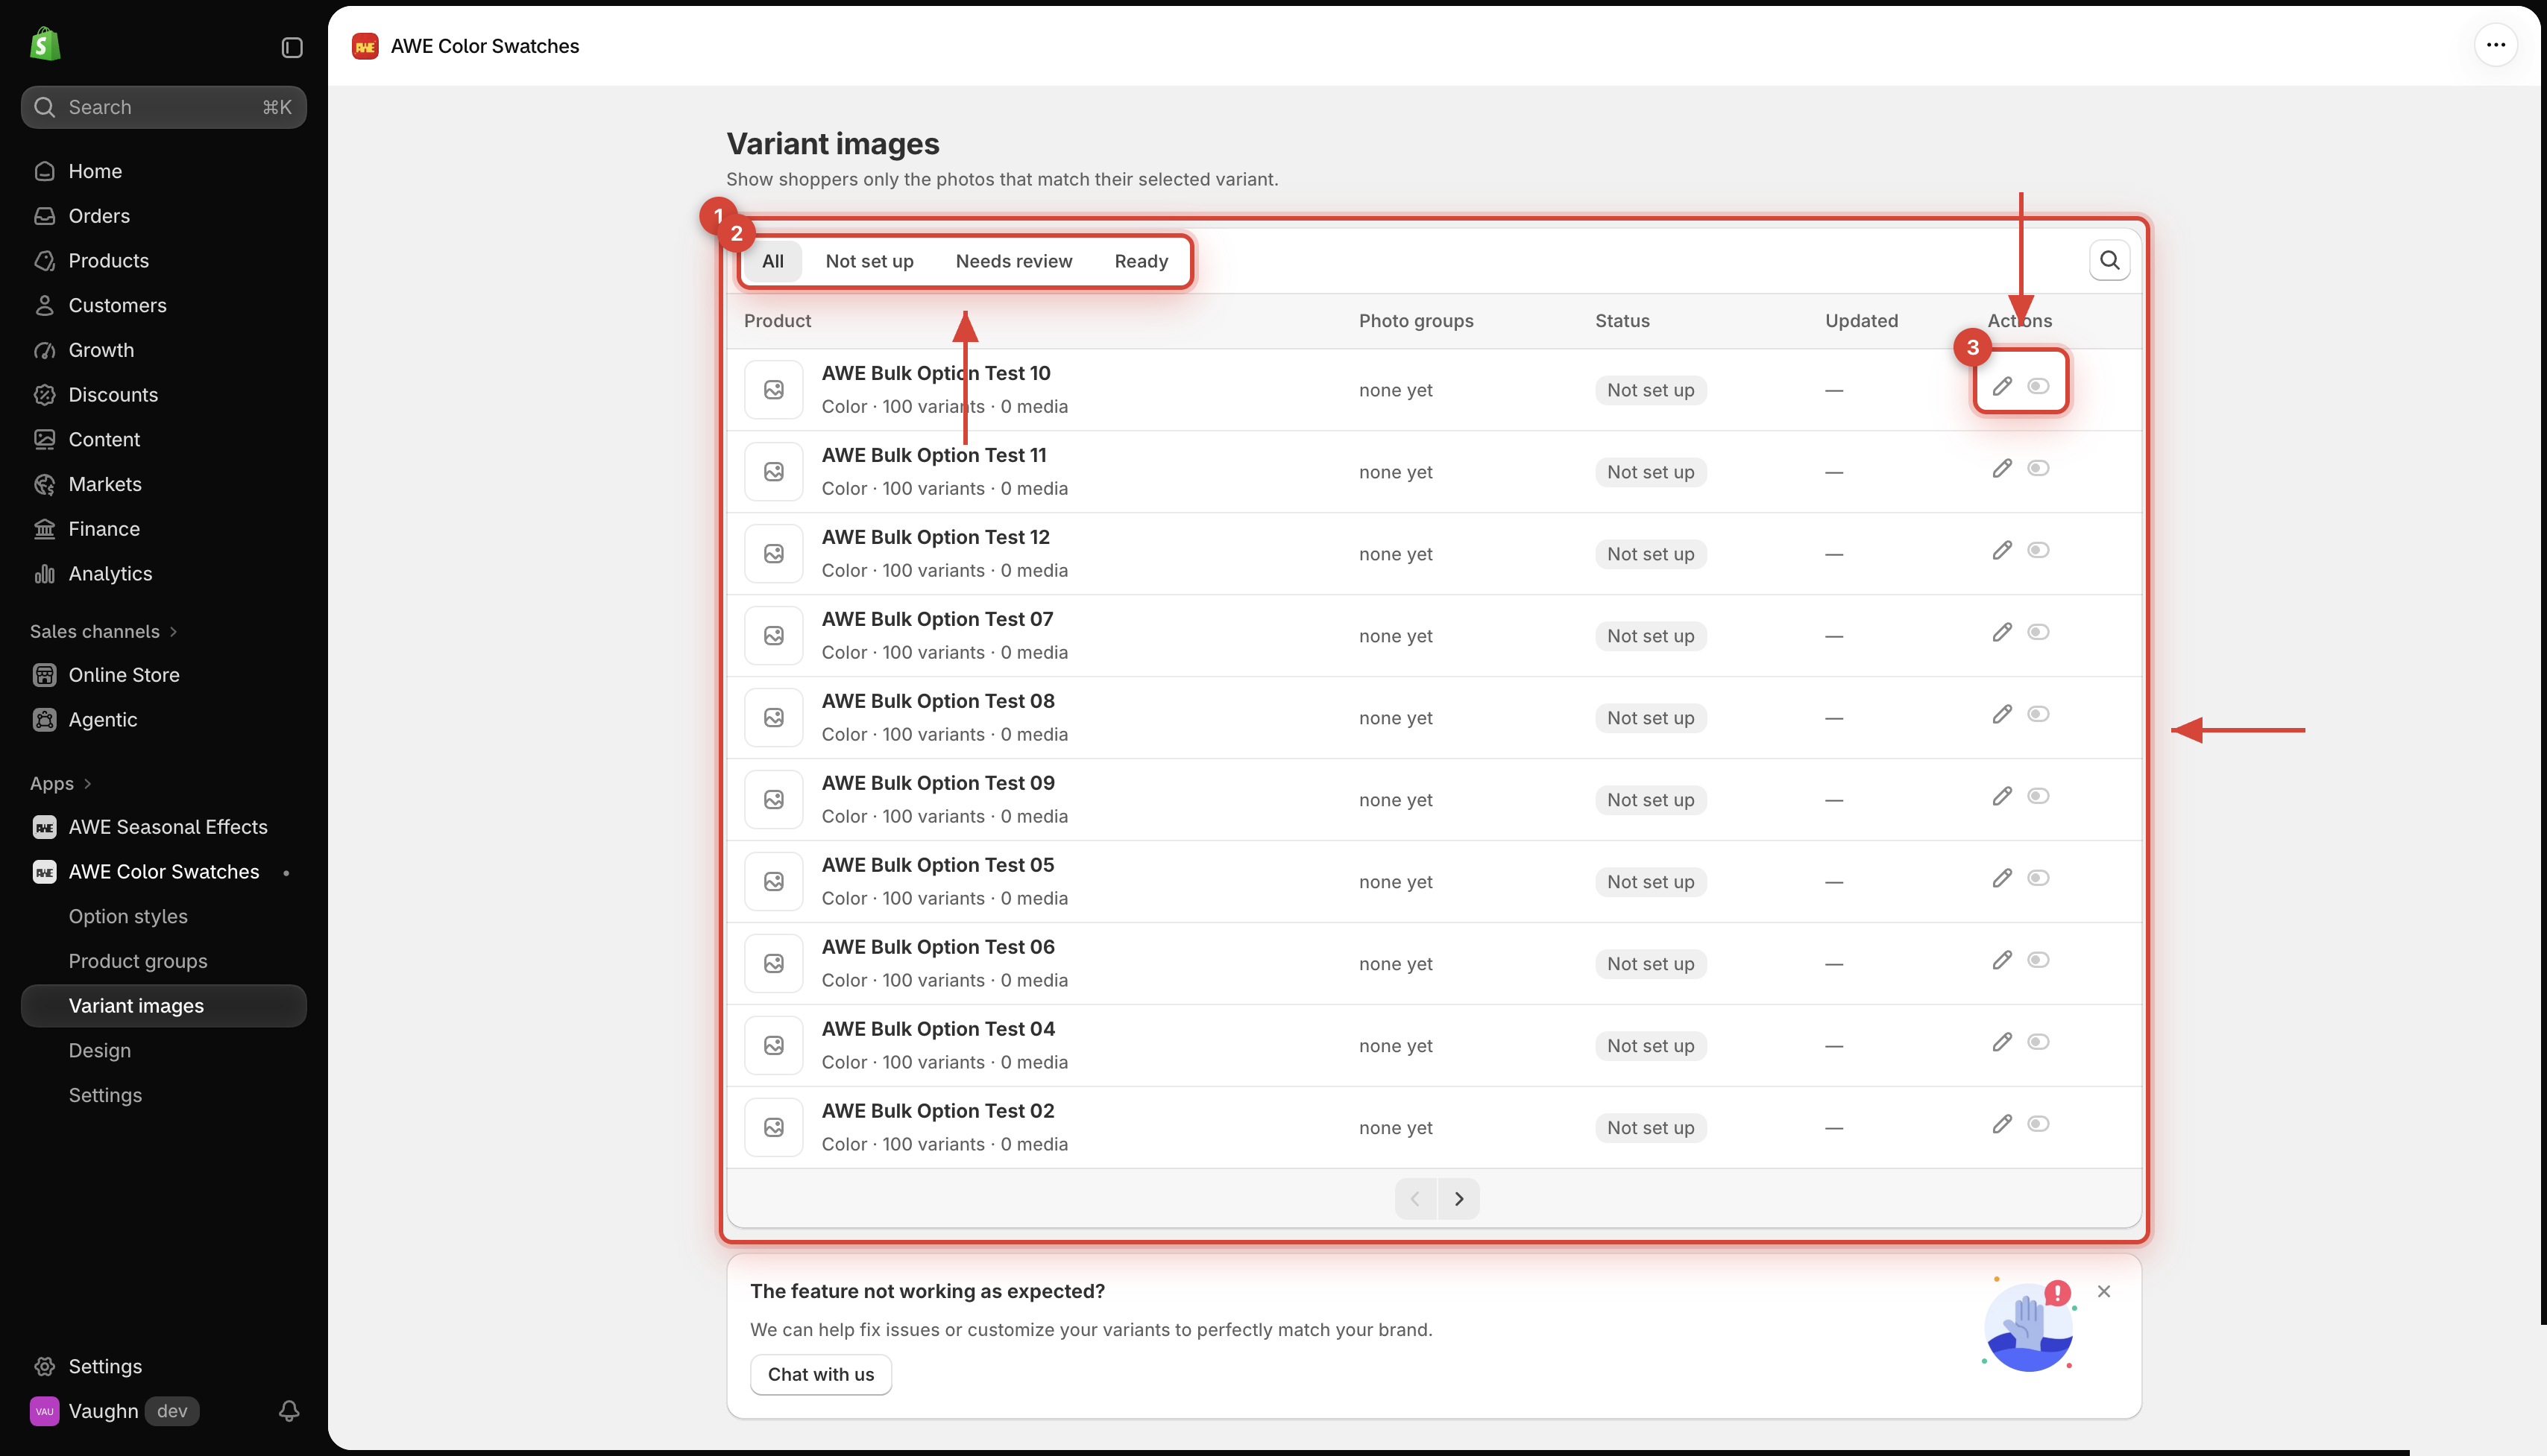Image resolution: width=2547 pixels, height=1456 pixels.
Task: Click AWE Bulk Option Test 06 name
Action: pos(937,947)
